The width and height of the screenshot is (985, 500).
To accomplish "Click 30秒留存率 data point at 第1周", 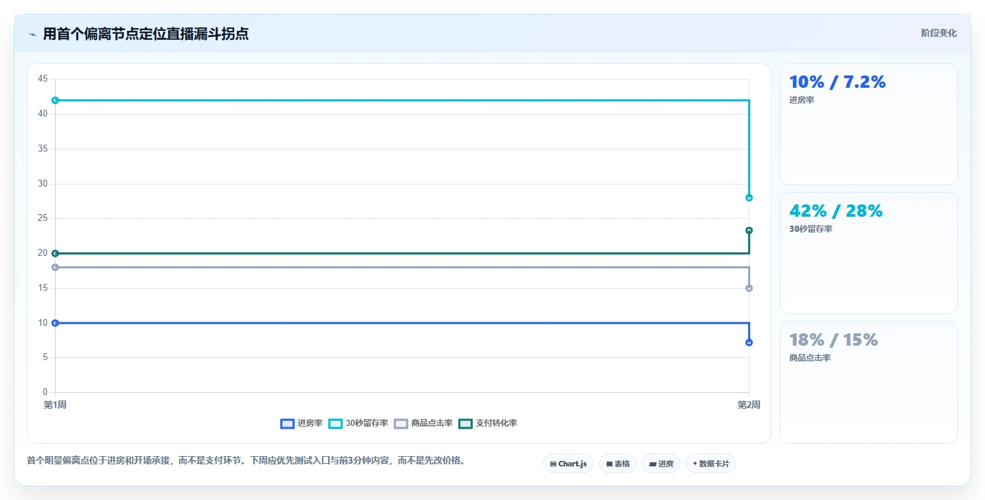I will point(56,100).
